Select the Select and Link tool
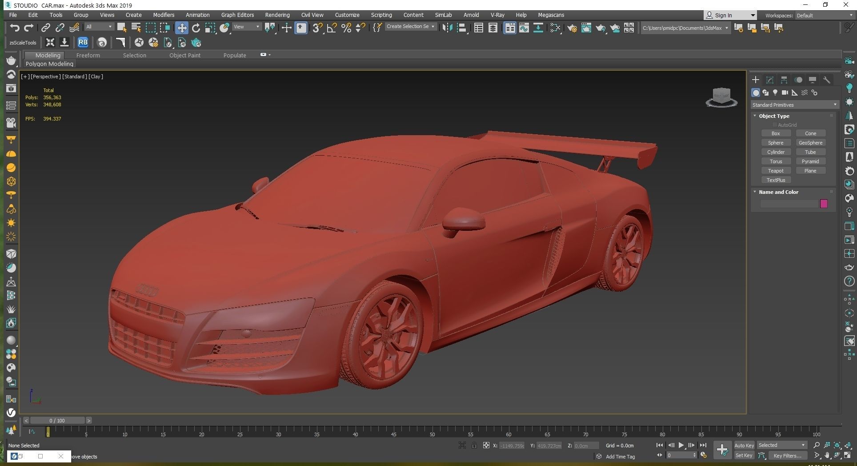The width and height of the screenshot is (857, 466). (x=45, y=28)
